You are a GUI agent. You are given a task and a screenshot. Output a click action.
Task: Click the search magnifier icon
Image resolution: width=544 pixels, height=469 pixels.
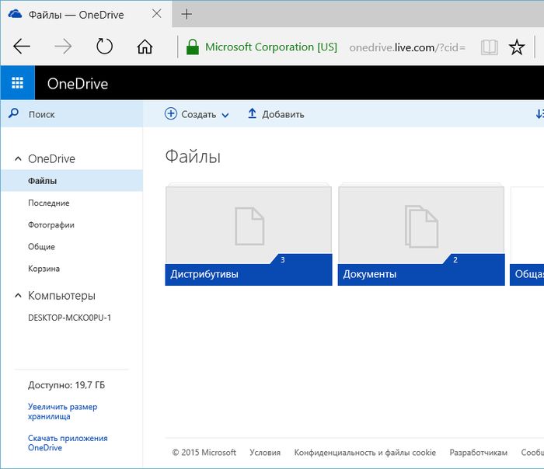click(x=13, y=114)
